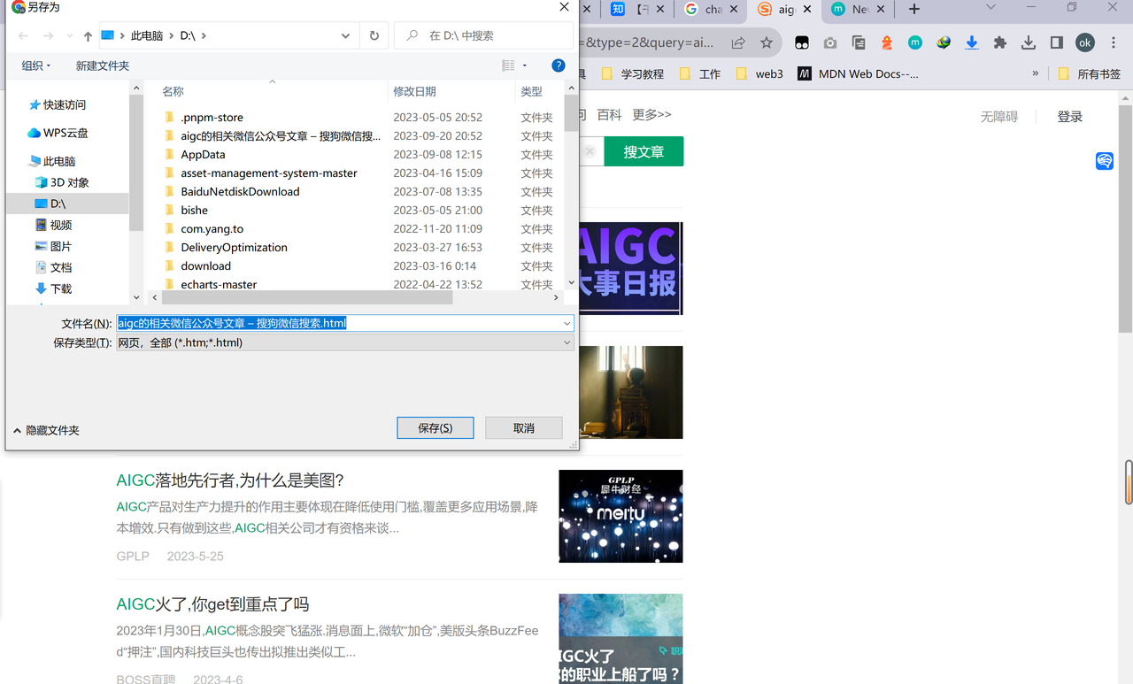Toggle the Chrome side panel
The width and height of the screenshot is (1133, 684).
[1057, 42]
